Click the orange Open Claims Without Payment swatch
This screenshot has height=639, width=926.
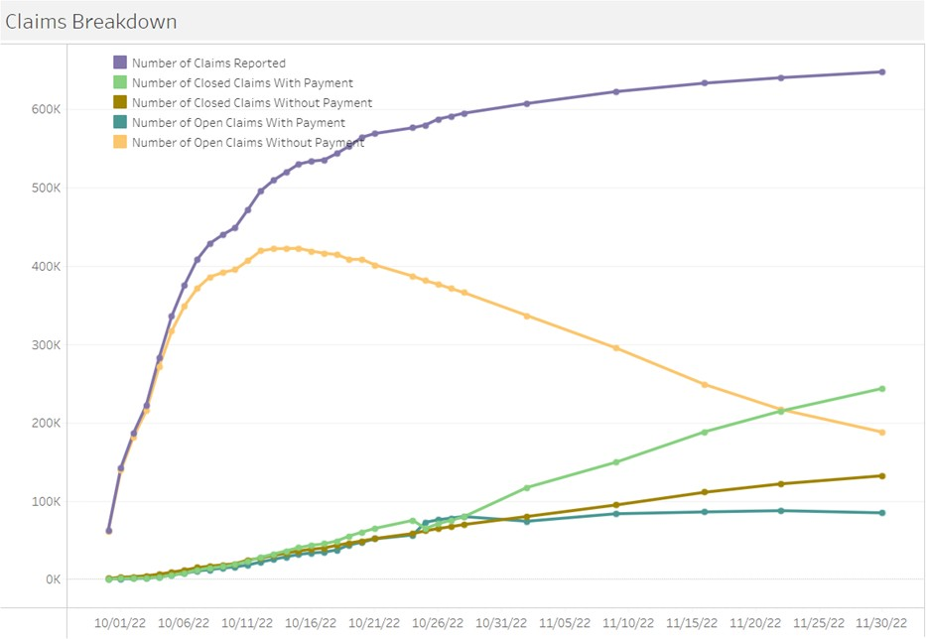(120, 143)
